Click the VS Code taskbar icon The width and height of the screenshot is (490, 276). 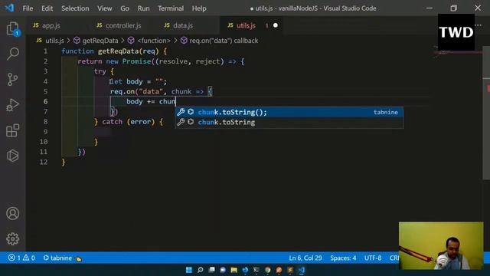tap(302, 270)
